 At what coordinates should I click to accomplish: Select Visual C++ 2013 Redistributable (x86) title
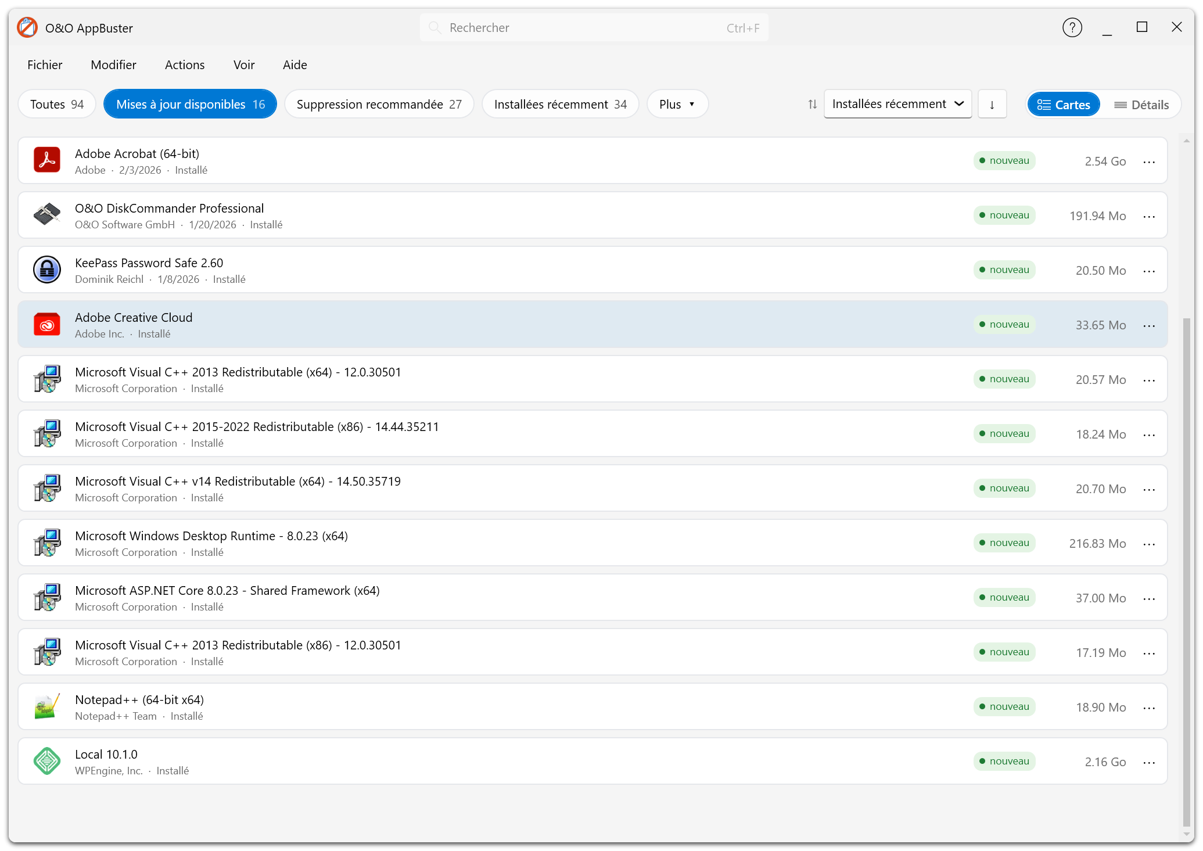click(238, 645)
